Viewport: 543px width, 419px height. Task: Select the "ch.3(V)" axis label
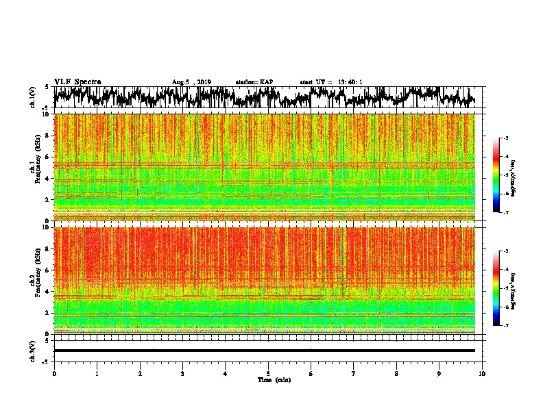33,351
